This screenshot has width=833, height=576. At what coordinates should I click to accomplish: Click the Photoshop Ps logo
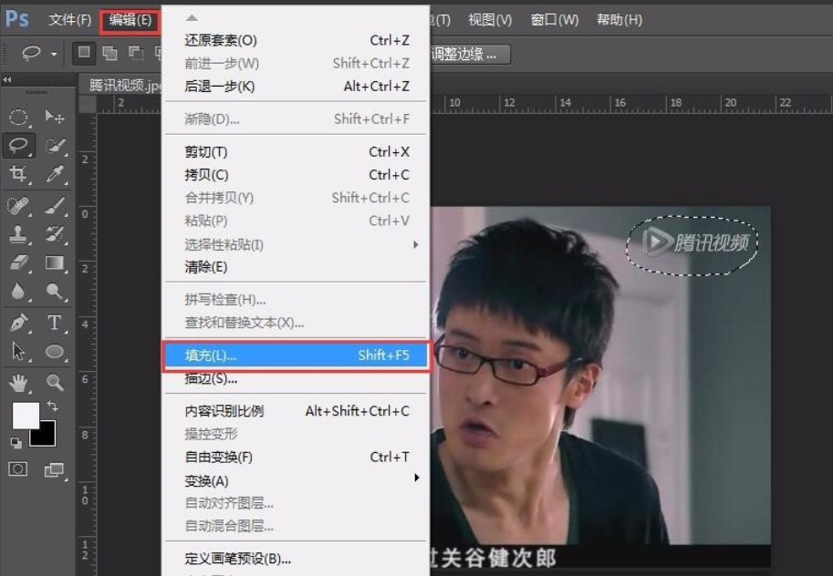(17, 19)
